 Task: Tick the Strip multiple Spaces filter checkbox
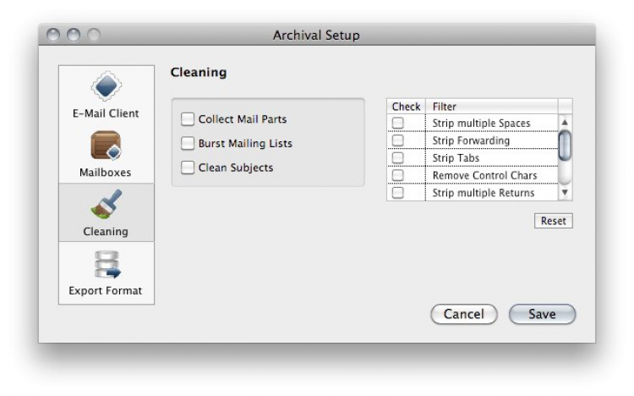coord(397,124)
